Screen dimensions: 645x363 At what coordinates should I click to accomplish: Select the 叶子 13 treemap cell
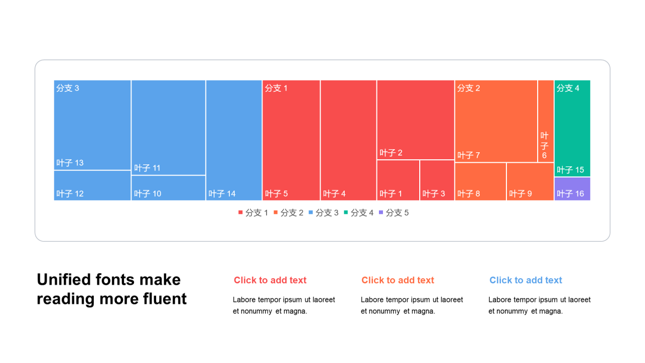point(92,125)
